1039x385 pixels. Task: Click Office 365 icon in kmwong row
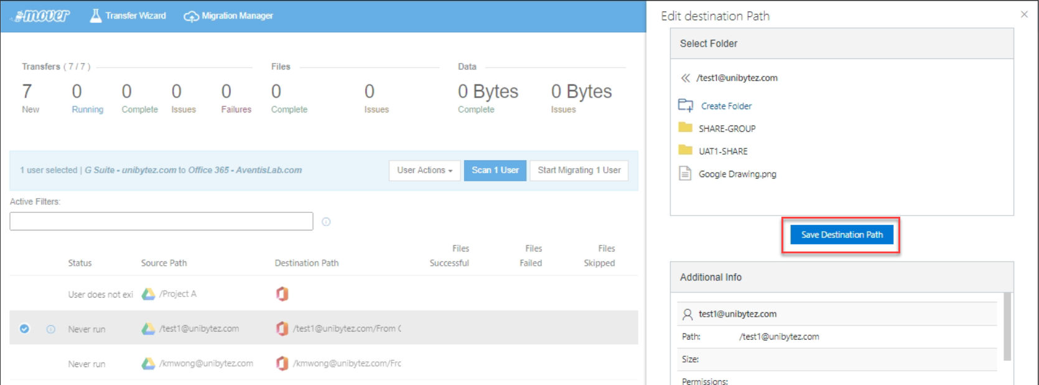[282, 363]
